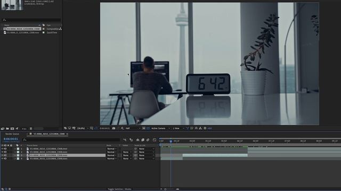Click the pixel aspect ratio correction icon
The image size is (341, 191).
(x=188, y=128)
